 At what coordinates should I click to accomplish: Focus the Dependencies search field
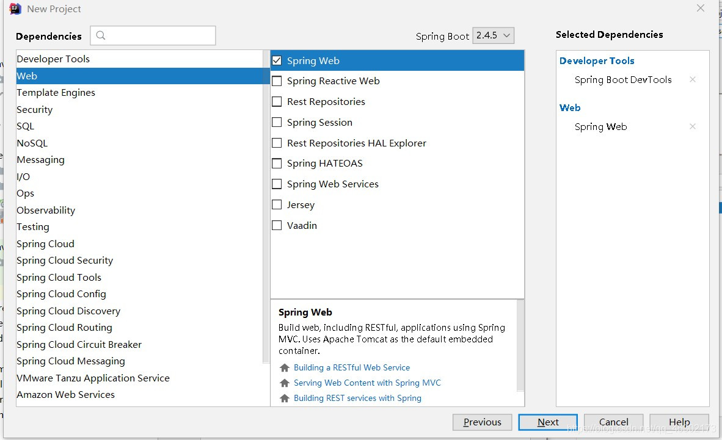153,35
